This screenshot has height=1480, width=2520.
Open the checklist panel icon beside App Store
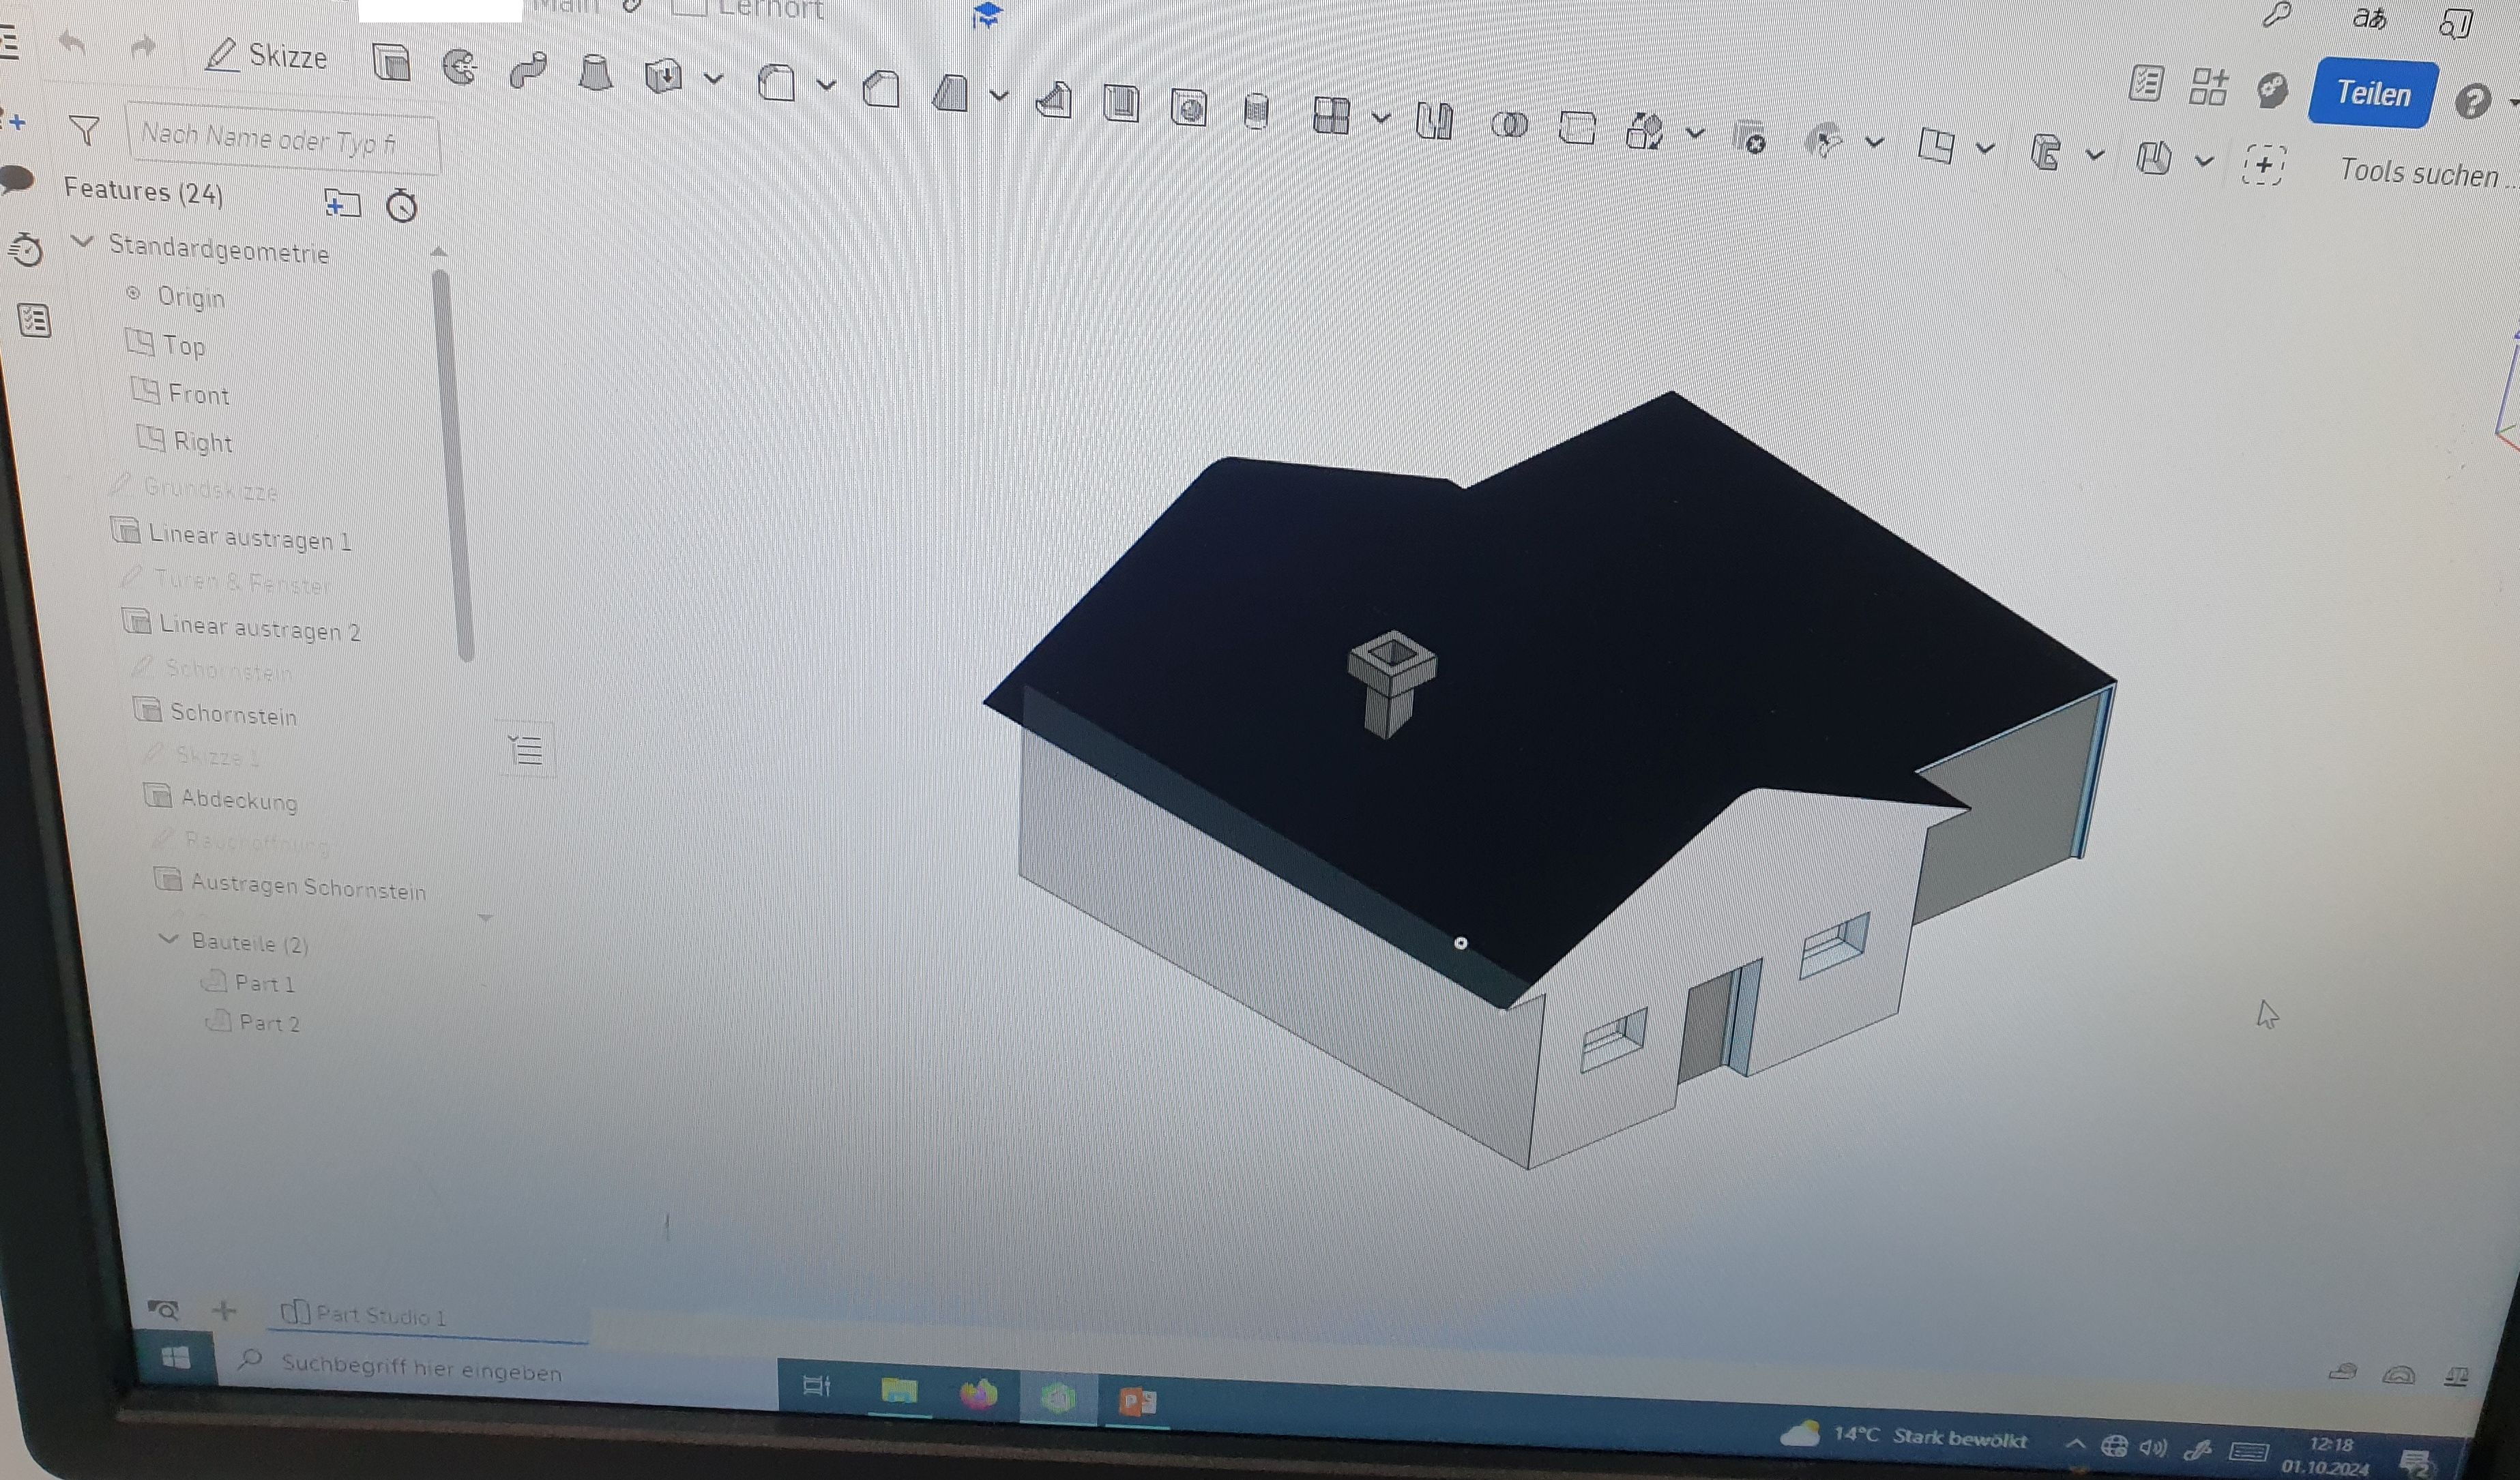(2145, 83)
